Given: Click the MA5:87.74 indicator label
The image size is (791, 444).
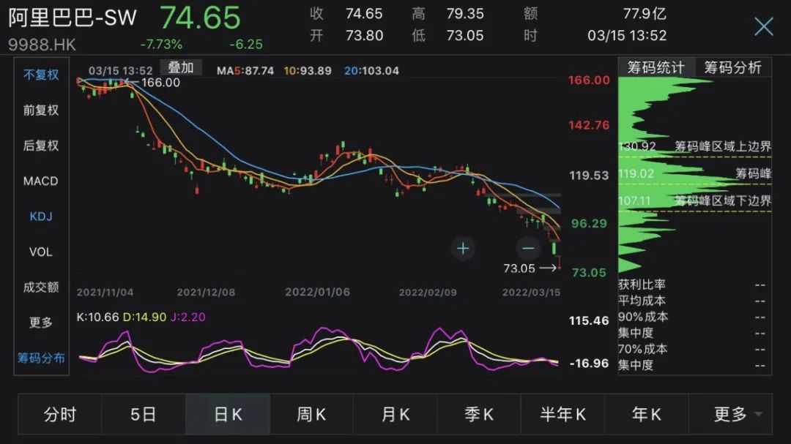Looking at the screenshot, I should [245, 70].
